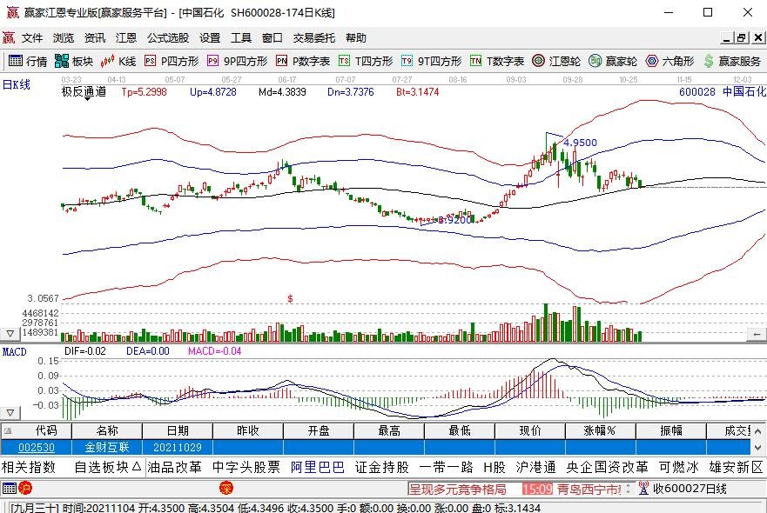Open 赢家服务 dollar-sign service icon

[732, 61]
